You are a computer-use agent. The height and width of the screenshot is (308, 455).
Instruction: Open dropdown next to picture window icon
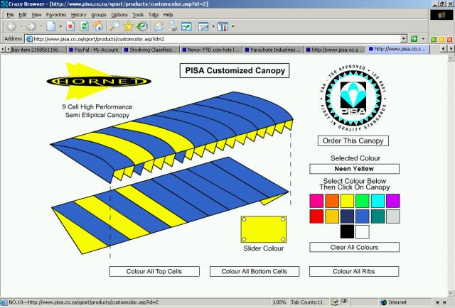click(x=213, y=27)
